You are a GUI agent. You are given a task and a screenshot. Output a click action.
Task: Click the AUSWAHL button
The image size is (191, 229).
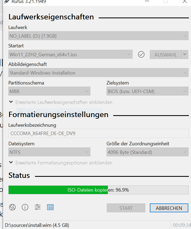pos(166,55)
